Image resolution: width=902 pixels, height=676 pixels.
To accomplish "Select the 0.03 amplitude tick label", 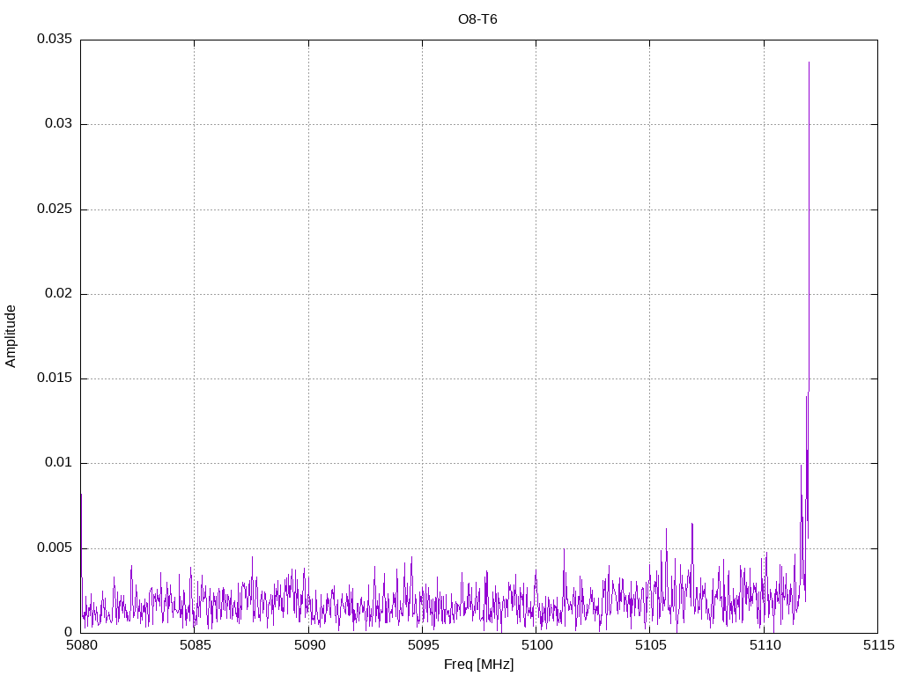I will pos(57,124).
